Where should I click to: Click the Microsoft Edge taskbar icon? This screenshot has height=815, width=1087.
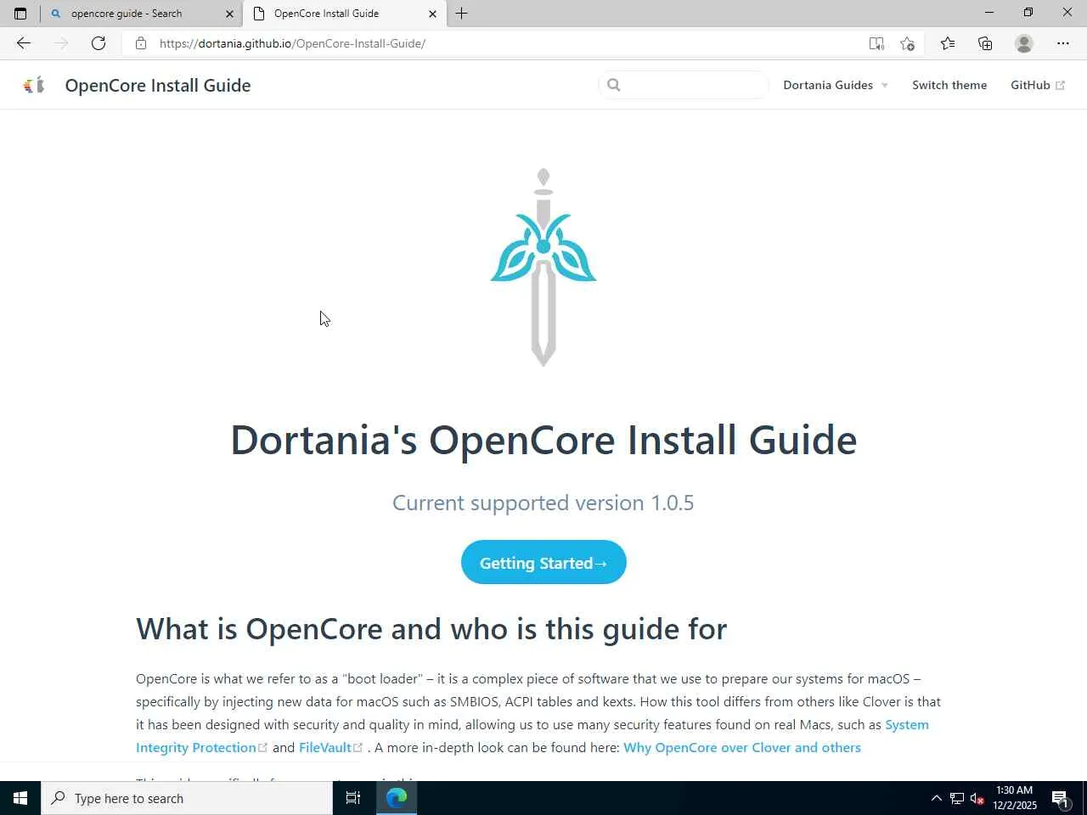[x=397, y=798]
